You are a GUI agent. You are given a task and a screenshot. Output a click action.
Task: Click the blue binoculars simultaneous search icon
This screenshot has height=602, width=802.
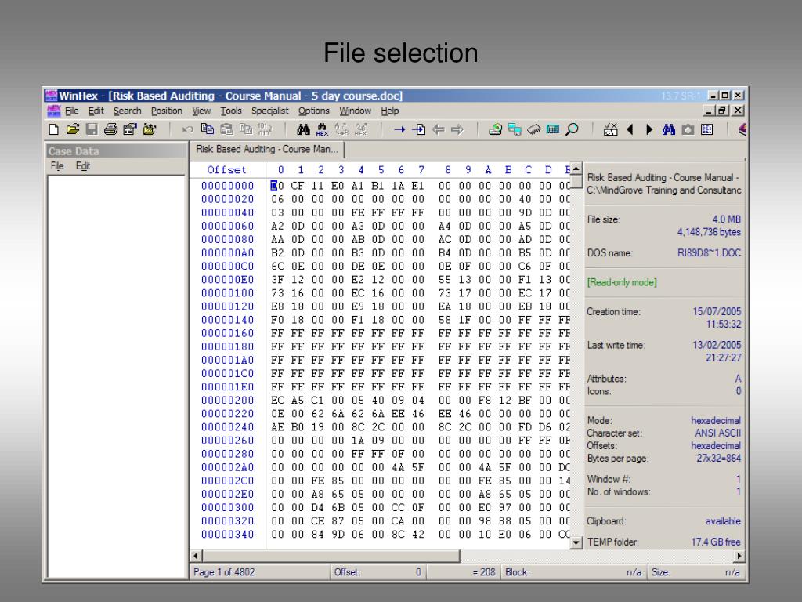click(x=669, y=129)
